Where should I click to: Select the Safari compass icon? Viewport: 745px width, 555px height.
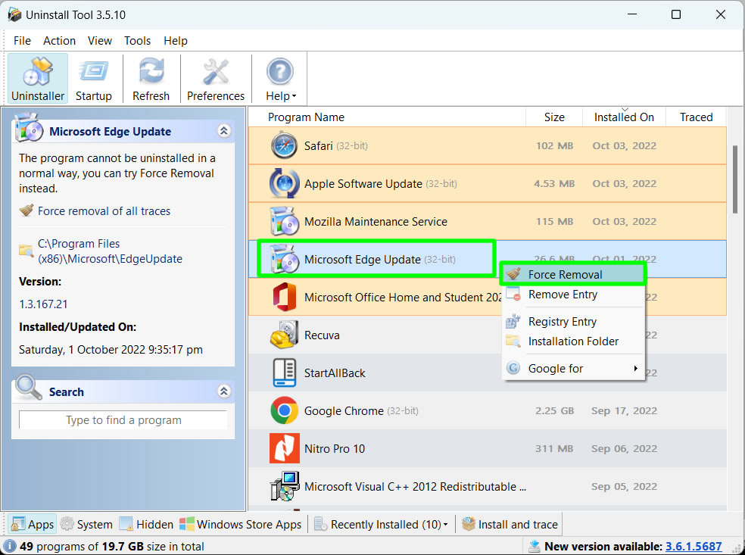click(284, 145)
